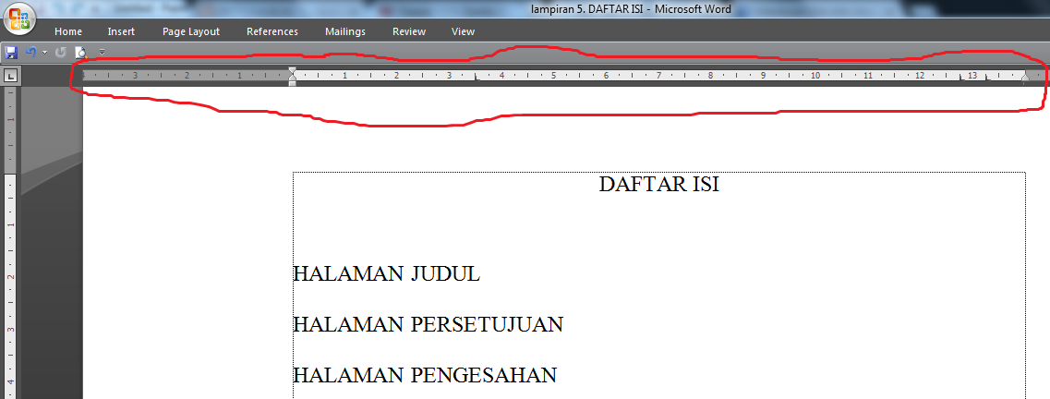This screenshot has width=1050, height=399.
Task: Select the tab stop just before ruler mark 13
Action: 962,78
